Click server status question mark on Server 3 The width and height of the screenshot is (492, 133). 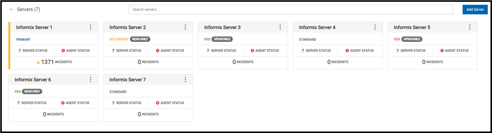click(208, 51)
